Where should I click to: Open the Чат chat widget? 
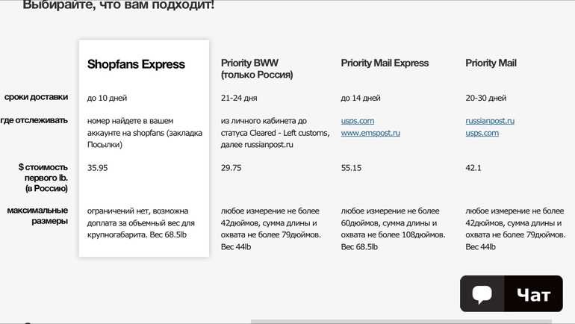pos(533,295)
